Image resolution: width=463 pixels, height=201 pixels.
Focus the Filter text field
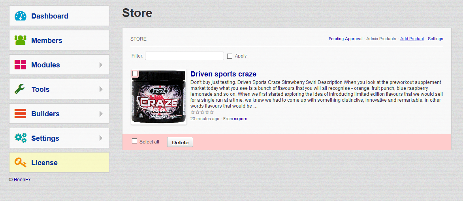[x=184, y=56]
